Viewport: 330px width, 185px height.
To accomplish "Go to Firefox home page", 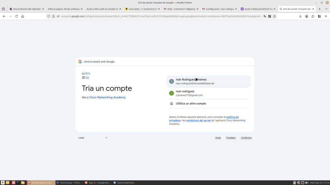I will pyautogui.click(x=23, y=16).
